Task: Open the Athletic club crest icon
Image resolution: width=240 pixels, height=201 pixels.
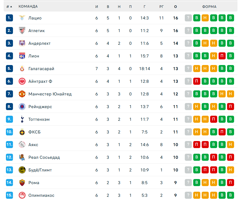Action: click(x=22, y=31)
